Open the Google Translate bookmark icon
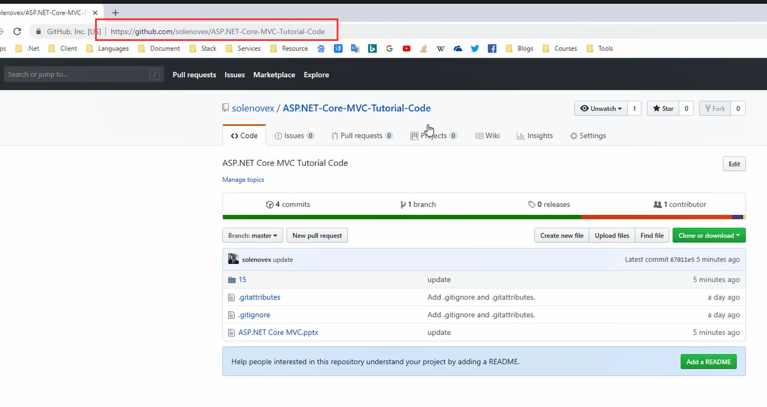767x407 pixels. pyautogui.click(x=355, y=48)
